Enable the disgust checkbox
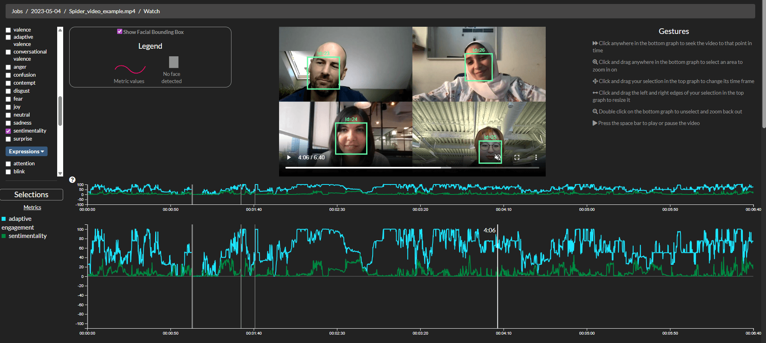The height and width of the screenshot is (343, 766). [x=8, y=91]
